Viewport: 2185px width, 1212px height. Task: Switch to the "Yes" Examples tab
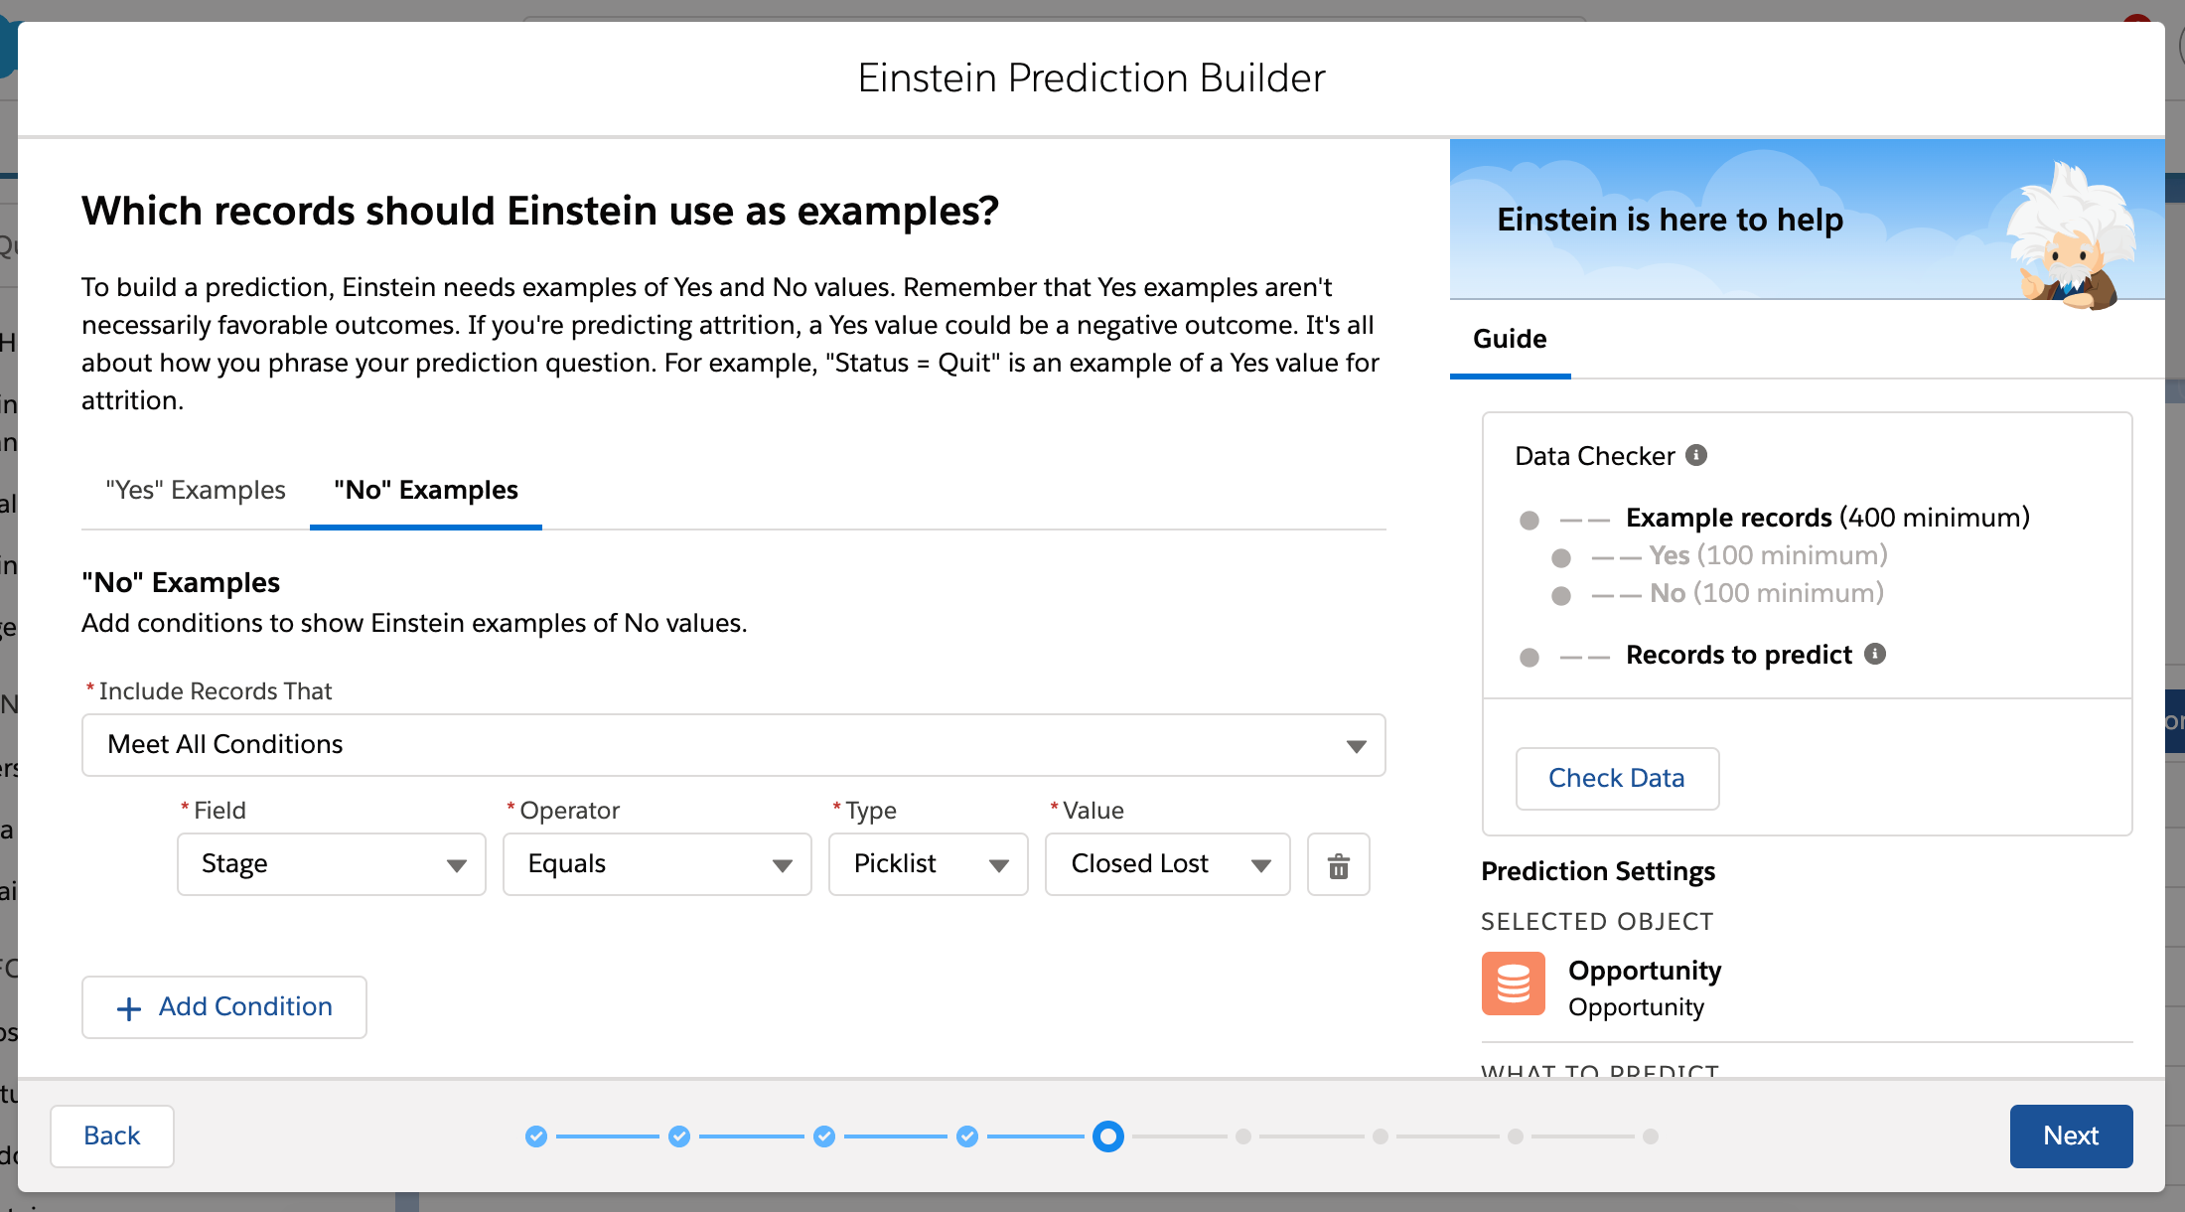196,491
